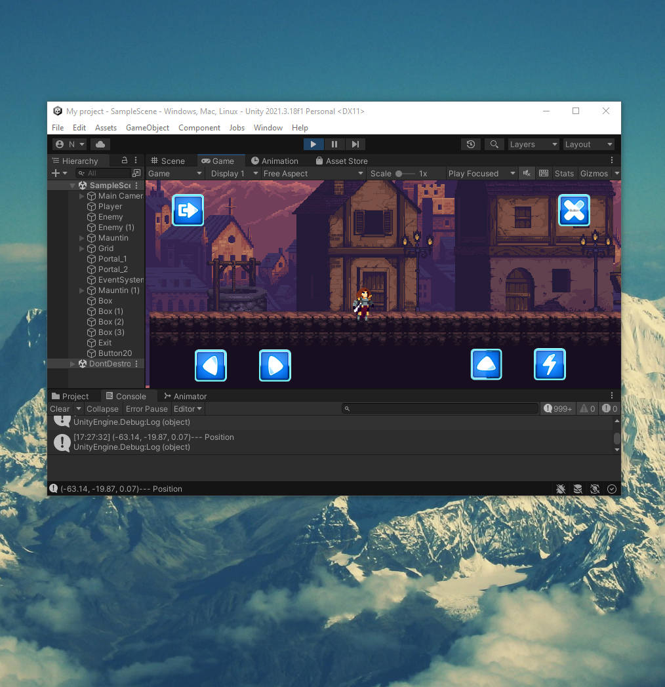Tap the move-right arrow game button
This screenshot has height=687, width=665.
pos(275,365)
